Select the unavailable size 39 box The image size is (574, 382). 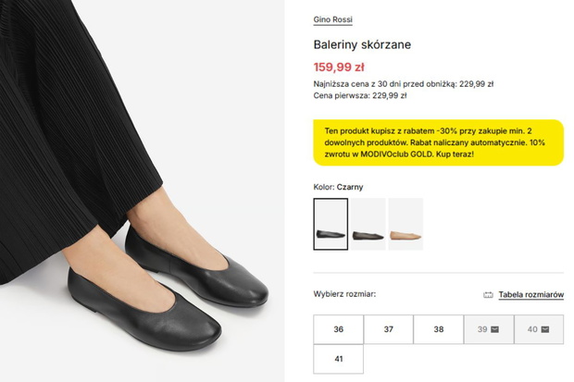pos(489,329)
